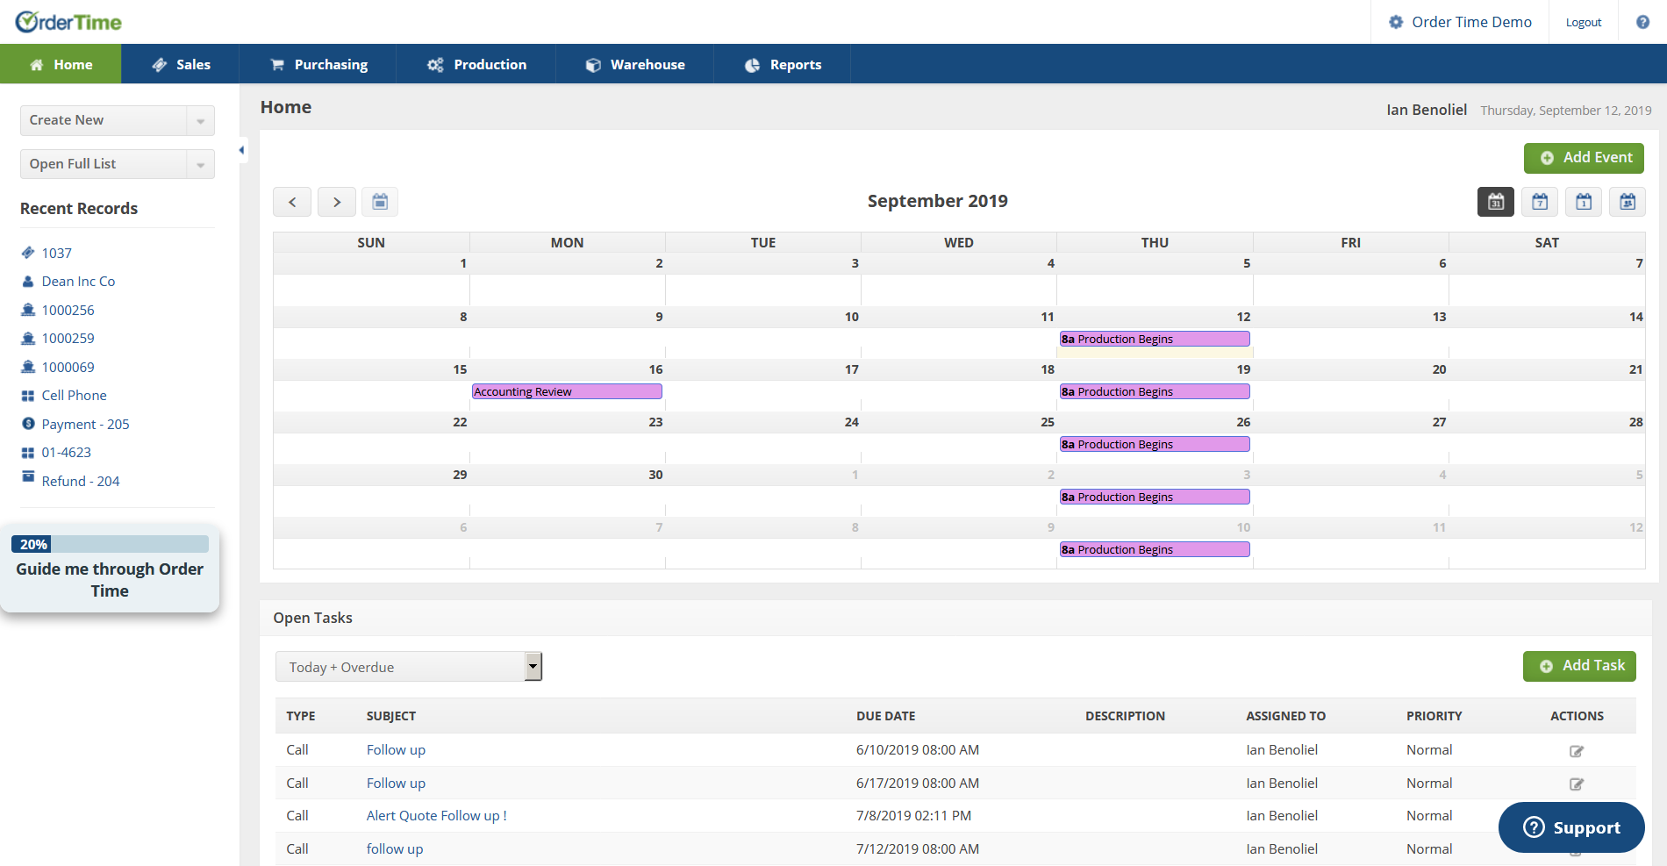Click the 20% guide progress bar
The height and width of the screenshot is (866, 1667).
[110, 544]
